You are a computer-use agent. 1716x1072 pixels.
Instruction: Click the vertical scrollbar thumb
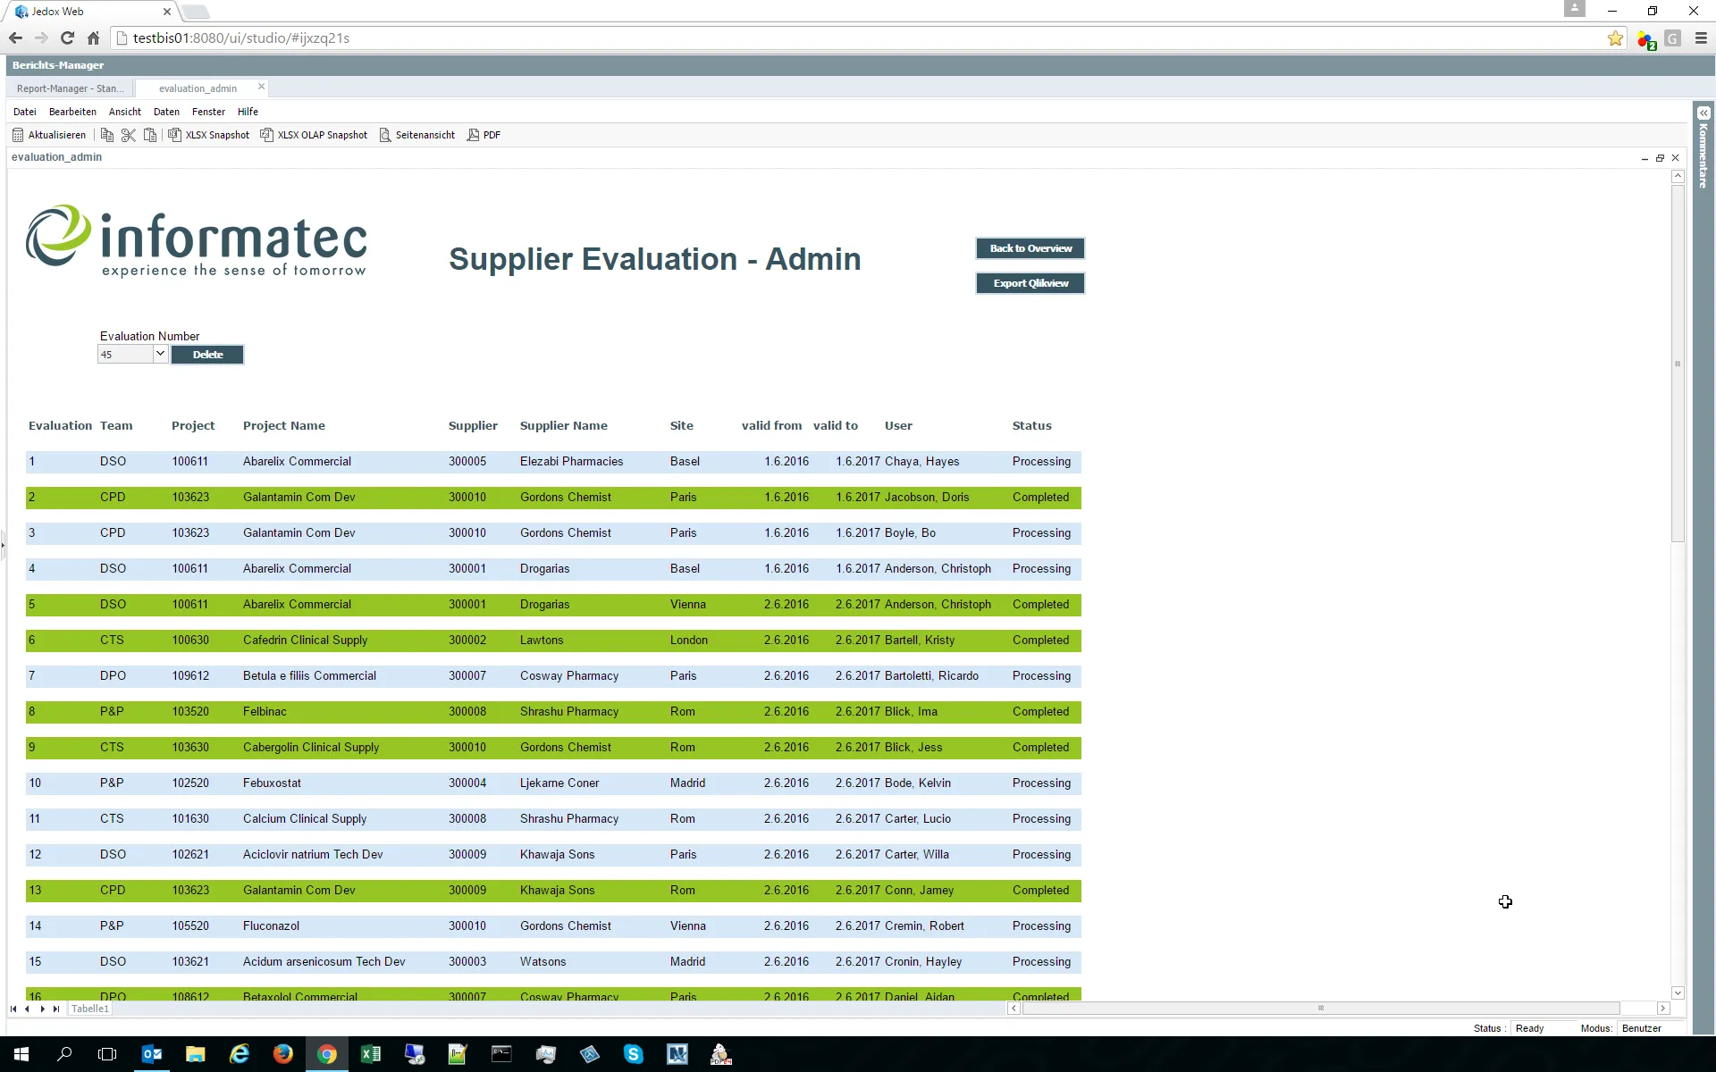tap(1678, 363)
